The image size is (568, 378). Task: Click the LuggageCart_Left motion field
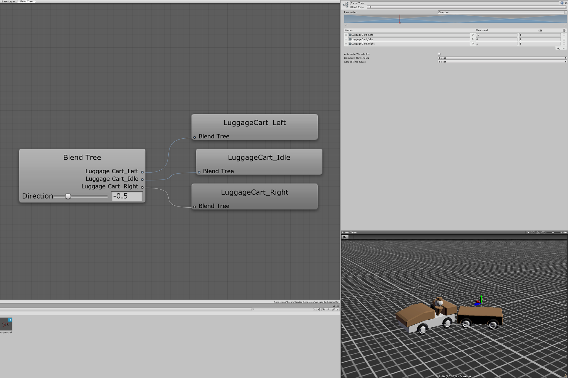tap(409, 35)
